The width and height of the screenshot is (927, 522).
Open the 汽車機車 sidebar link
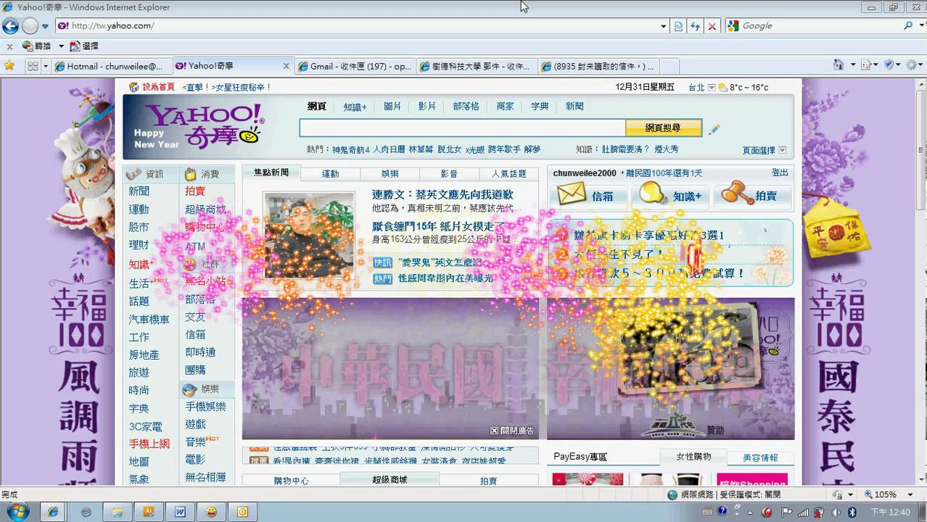click(149, 320)
